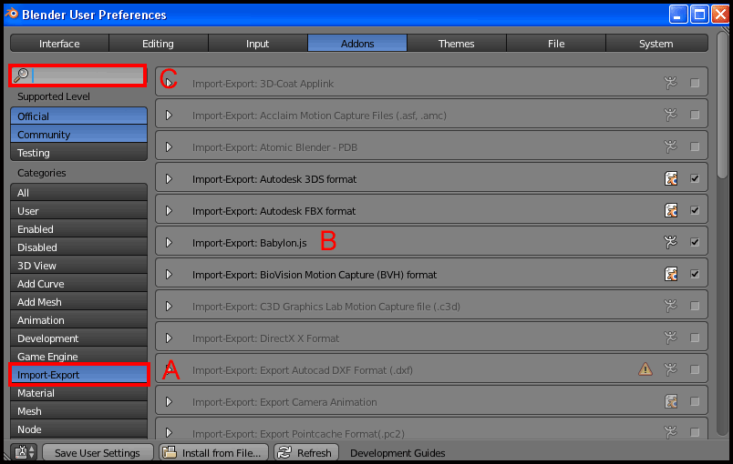
Task: Switch to the Editing tab
Action: [x=159, y=44]
